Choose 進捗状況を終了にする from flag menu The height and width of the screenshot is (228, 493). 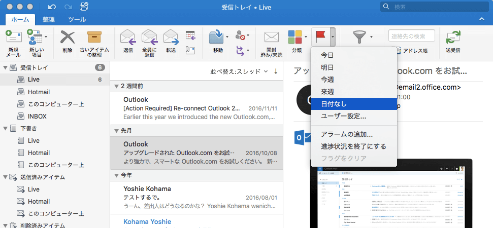tap(354, 146)
